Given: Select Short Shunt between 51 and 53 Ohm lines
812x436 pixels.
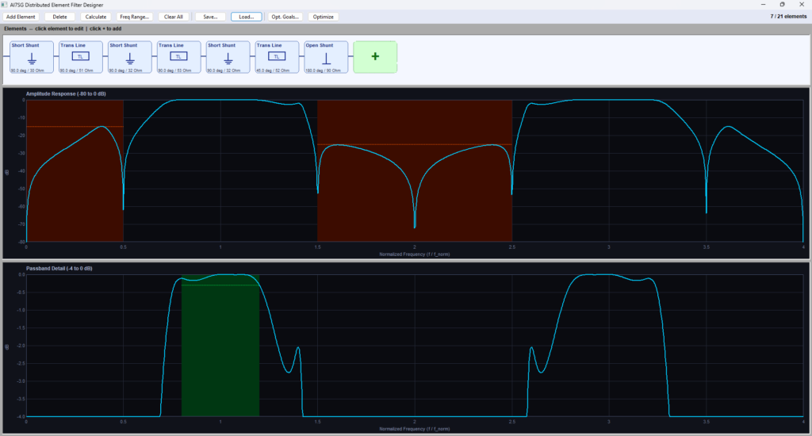Looking at the screenshot, I should coord(130,57).
